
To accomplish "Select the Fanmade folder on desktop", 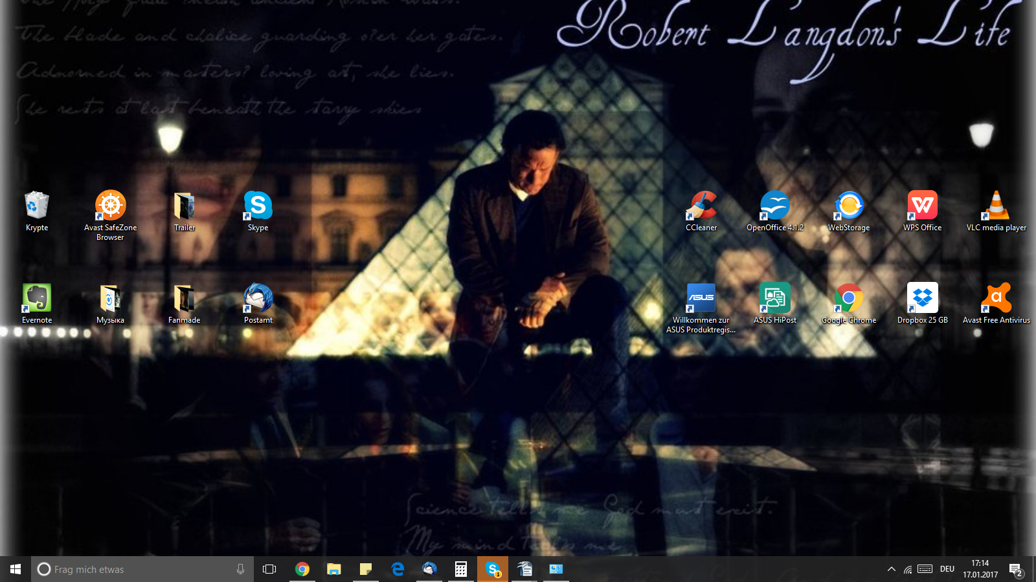I will (x=185, y=299).
